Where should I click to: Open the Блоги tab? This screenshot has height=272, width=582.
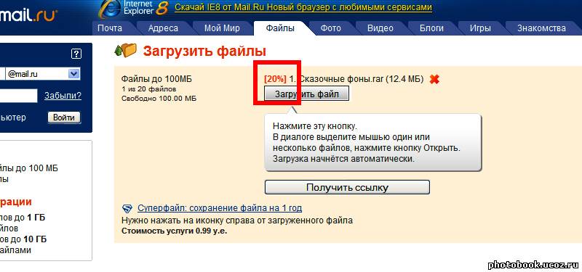[x=431, y=28]
